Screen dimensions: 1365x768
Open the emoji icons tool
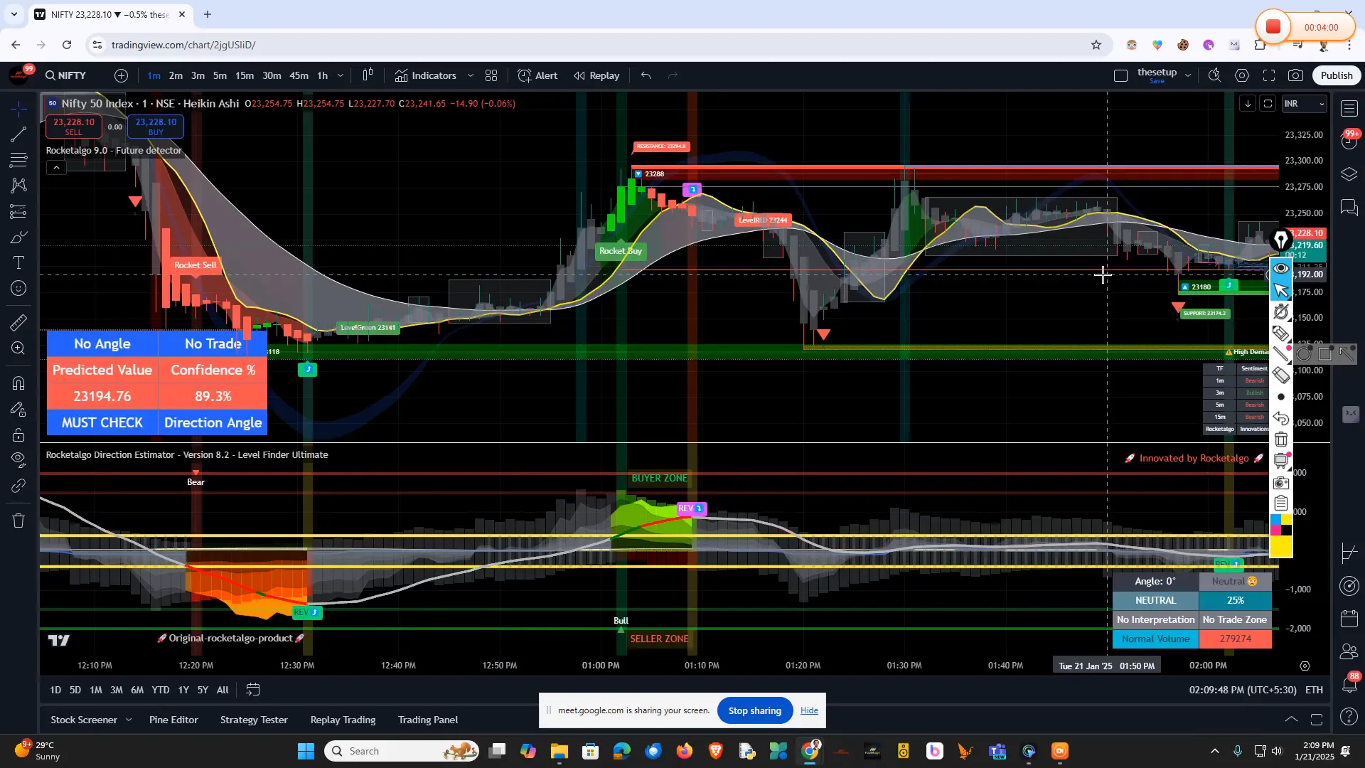click(x=19, y=288)
